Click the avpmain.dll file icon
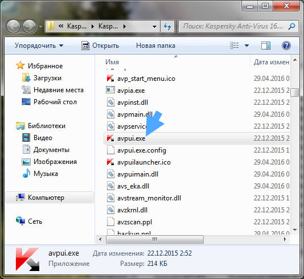 110,114
